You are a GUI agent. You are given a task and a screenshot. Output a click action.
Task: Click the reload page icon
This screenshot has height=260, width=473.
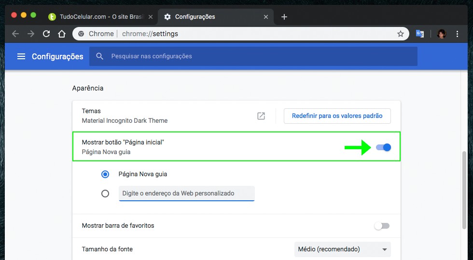point(46,34)
